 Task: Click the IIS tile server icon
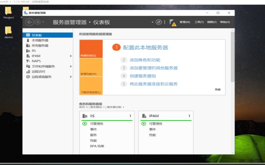pyautogui.click(x=85, y=116)
